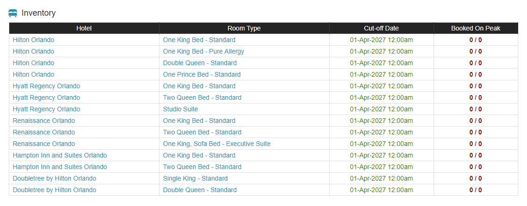Click the Hotel column header
This screenshot has height=206, width=527.
coord(84,28)
